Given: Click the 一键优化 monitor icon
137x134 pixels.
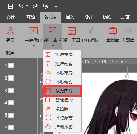Looking at the screenshot, I should point(33,31).
